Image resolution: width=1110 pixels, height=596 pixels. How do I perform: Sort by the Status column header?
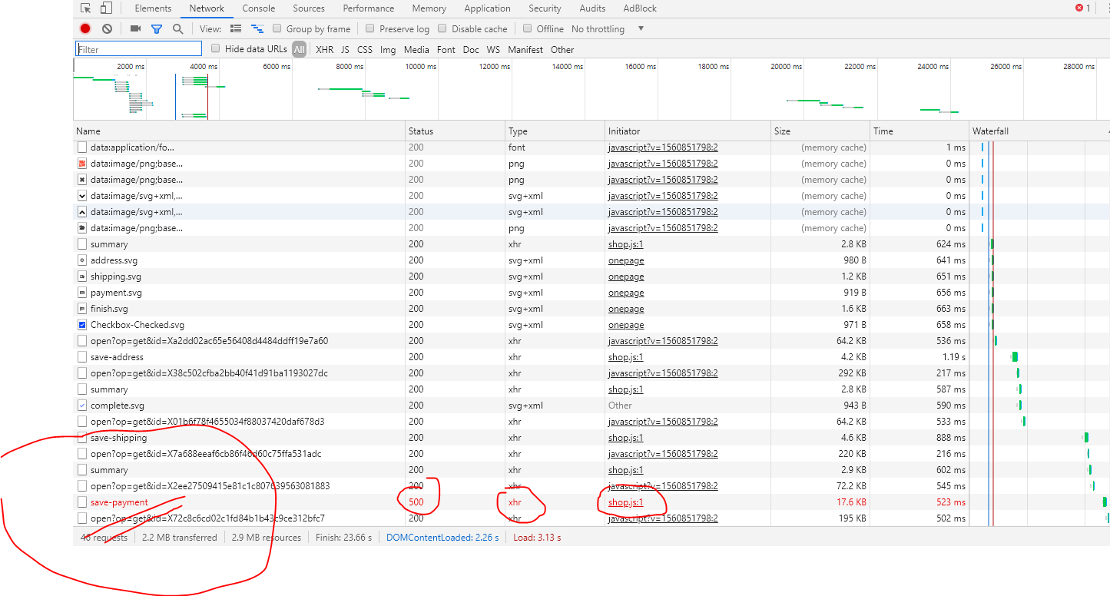(455, 131)
